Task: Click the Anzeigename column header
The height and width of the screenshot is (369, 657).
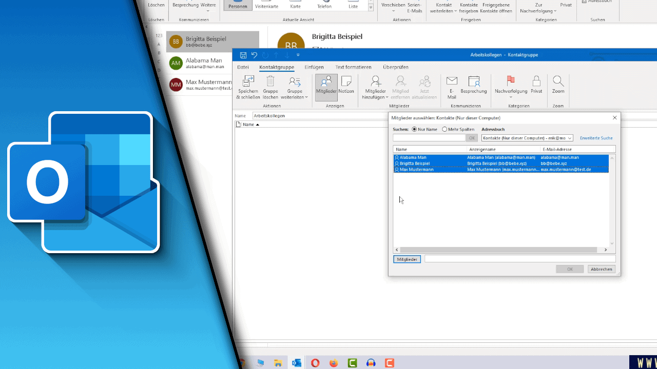Action: coord(504,149)
